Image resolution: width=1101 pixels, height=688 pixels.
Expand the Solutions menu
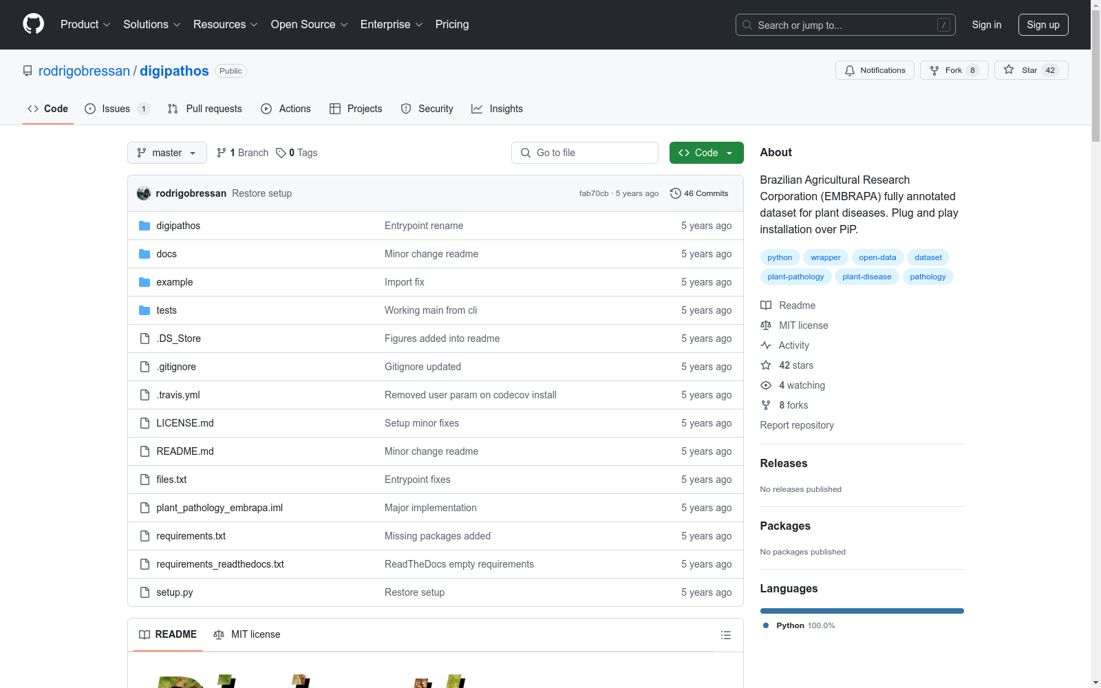pos(152,25)
